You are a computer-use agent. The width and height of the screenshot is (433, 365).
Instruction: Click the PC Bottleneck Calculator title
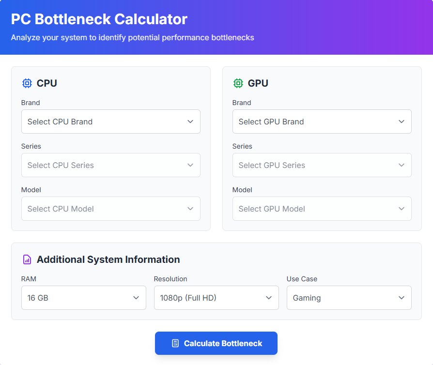[99, 19]
